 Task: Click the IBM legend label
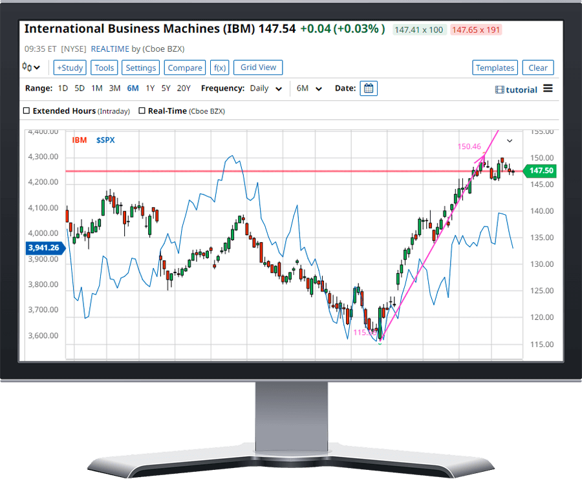click(x=80, y=140)
